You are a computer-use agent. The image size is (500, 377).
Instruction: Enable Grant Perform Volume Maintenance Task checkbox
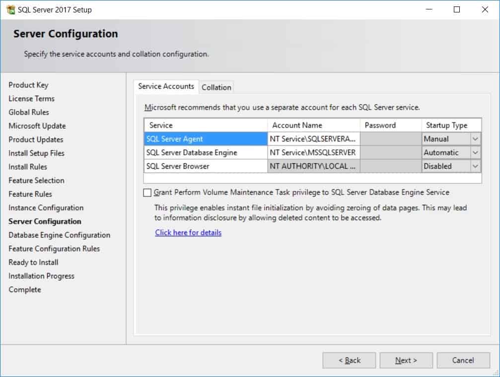(x=147, y=192)
